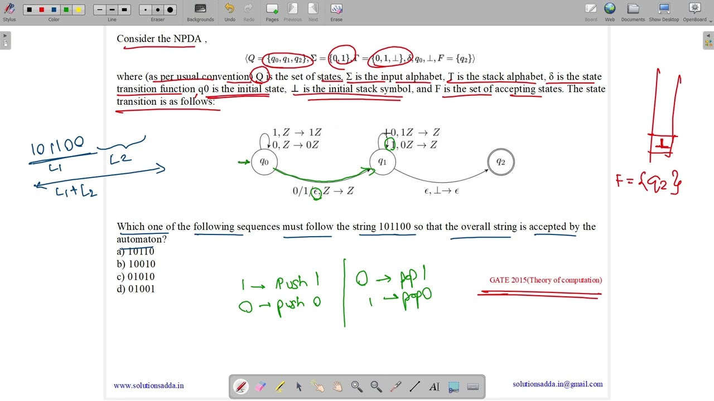The height and width of the screenshot is (401, 714).
Task: Click the q2 accepting state circle
Action: (501, 162)
